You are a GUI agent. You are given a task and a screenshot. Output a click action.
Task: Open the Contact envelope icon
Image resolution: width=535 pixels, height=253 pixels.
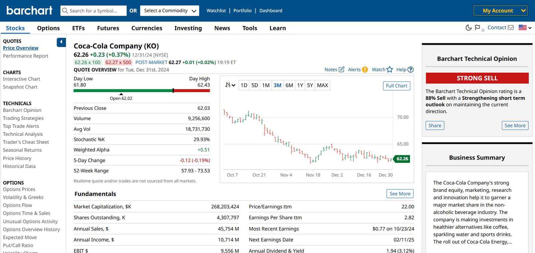click(x=511, y=28)
